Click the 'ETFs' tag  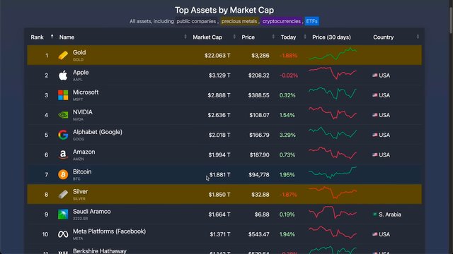click(311, 21)
